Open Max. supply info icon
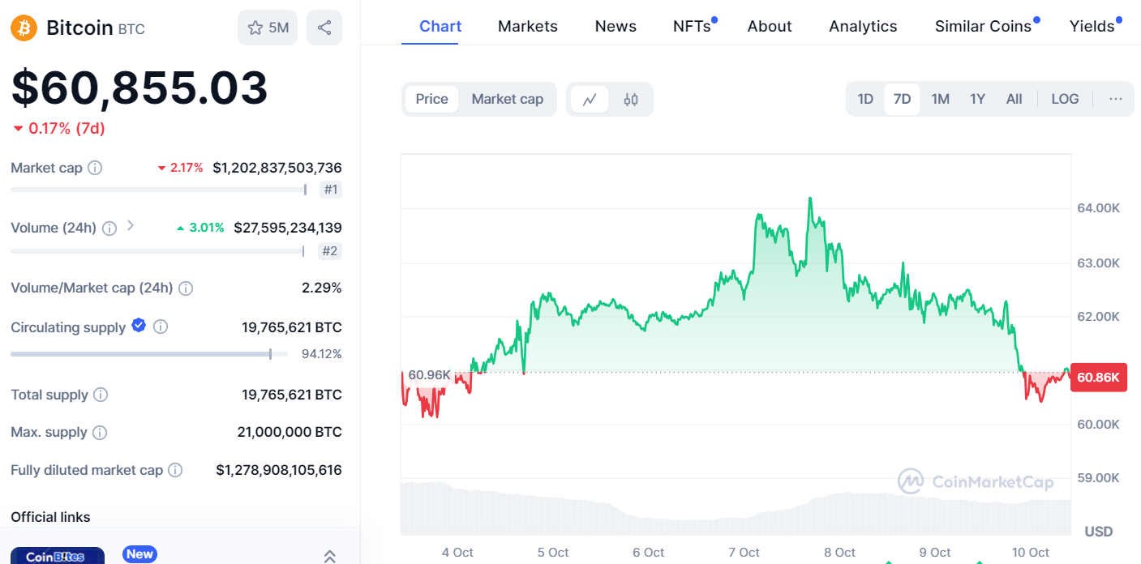 tap(100, 432)
